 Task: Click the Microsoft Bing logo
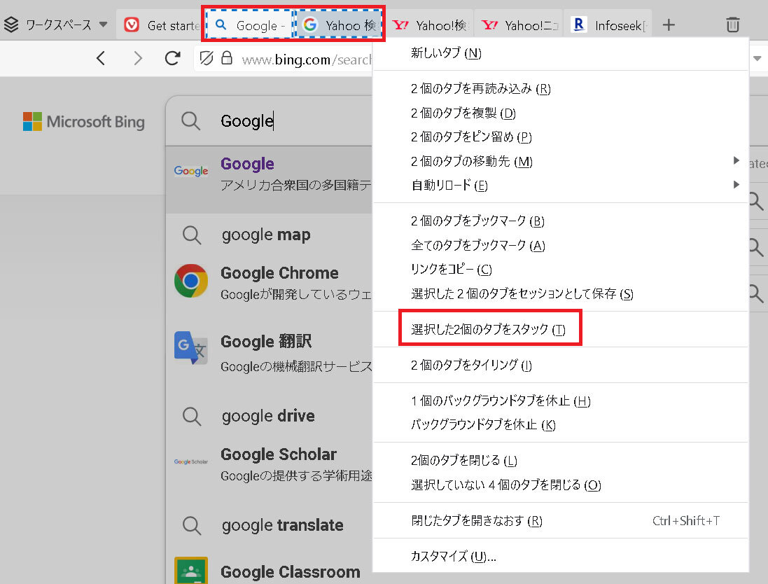point(84,122)
